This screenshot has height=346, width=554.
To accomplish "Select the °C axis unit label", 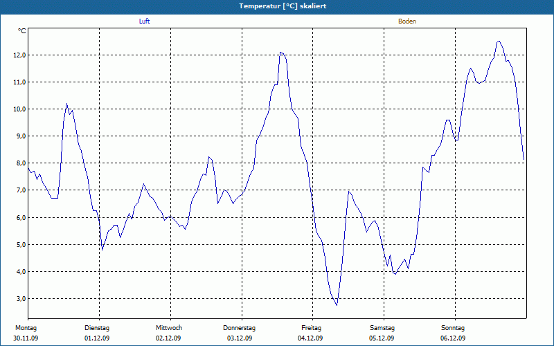I will coord(22,31).
